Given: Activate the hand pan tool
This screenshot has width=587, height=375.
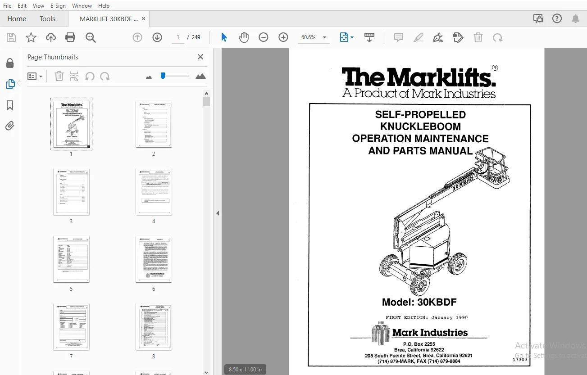Looking at the screenshot, I should (244, 37).
